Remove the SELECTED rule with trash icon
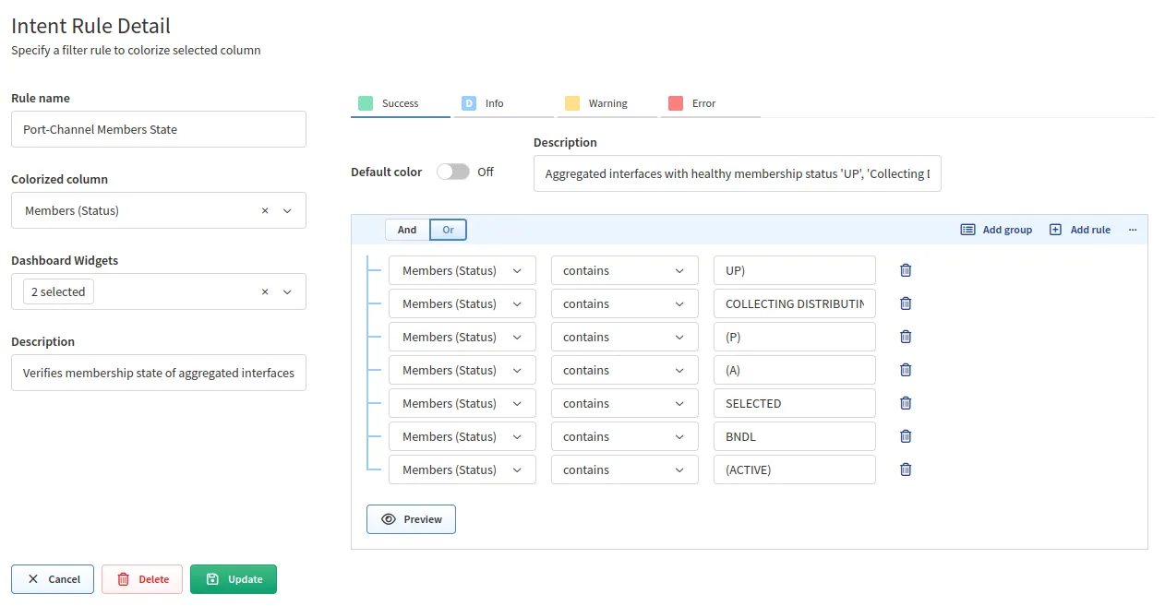 [x=906, y=403]
